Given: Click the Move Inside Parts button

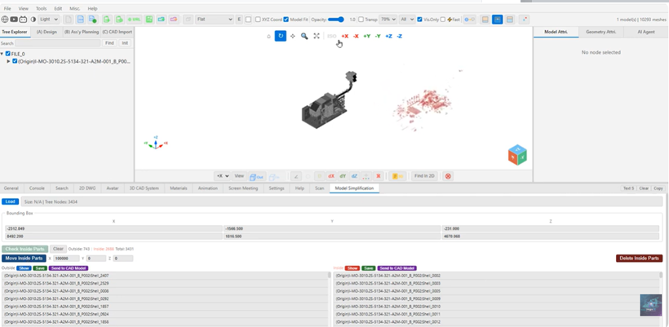Looking at the screenshot, I should [24, 258].
